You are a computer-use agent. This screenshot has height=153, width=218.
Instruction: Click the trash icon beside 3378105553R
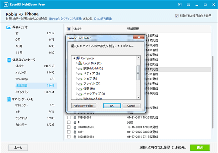(x=75, y=127)
